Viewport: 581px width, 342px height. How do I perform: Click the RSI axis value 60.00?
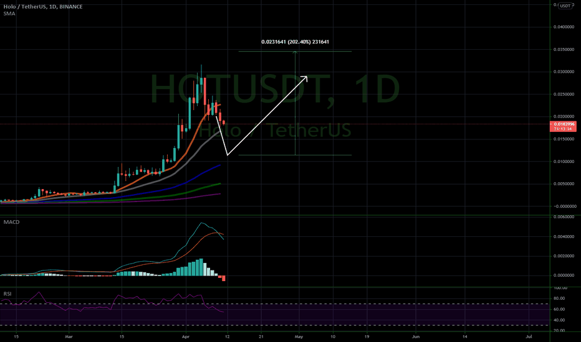(x=560, y=309)
